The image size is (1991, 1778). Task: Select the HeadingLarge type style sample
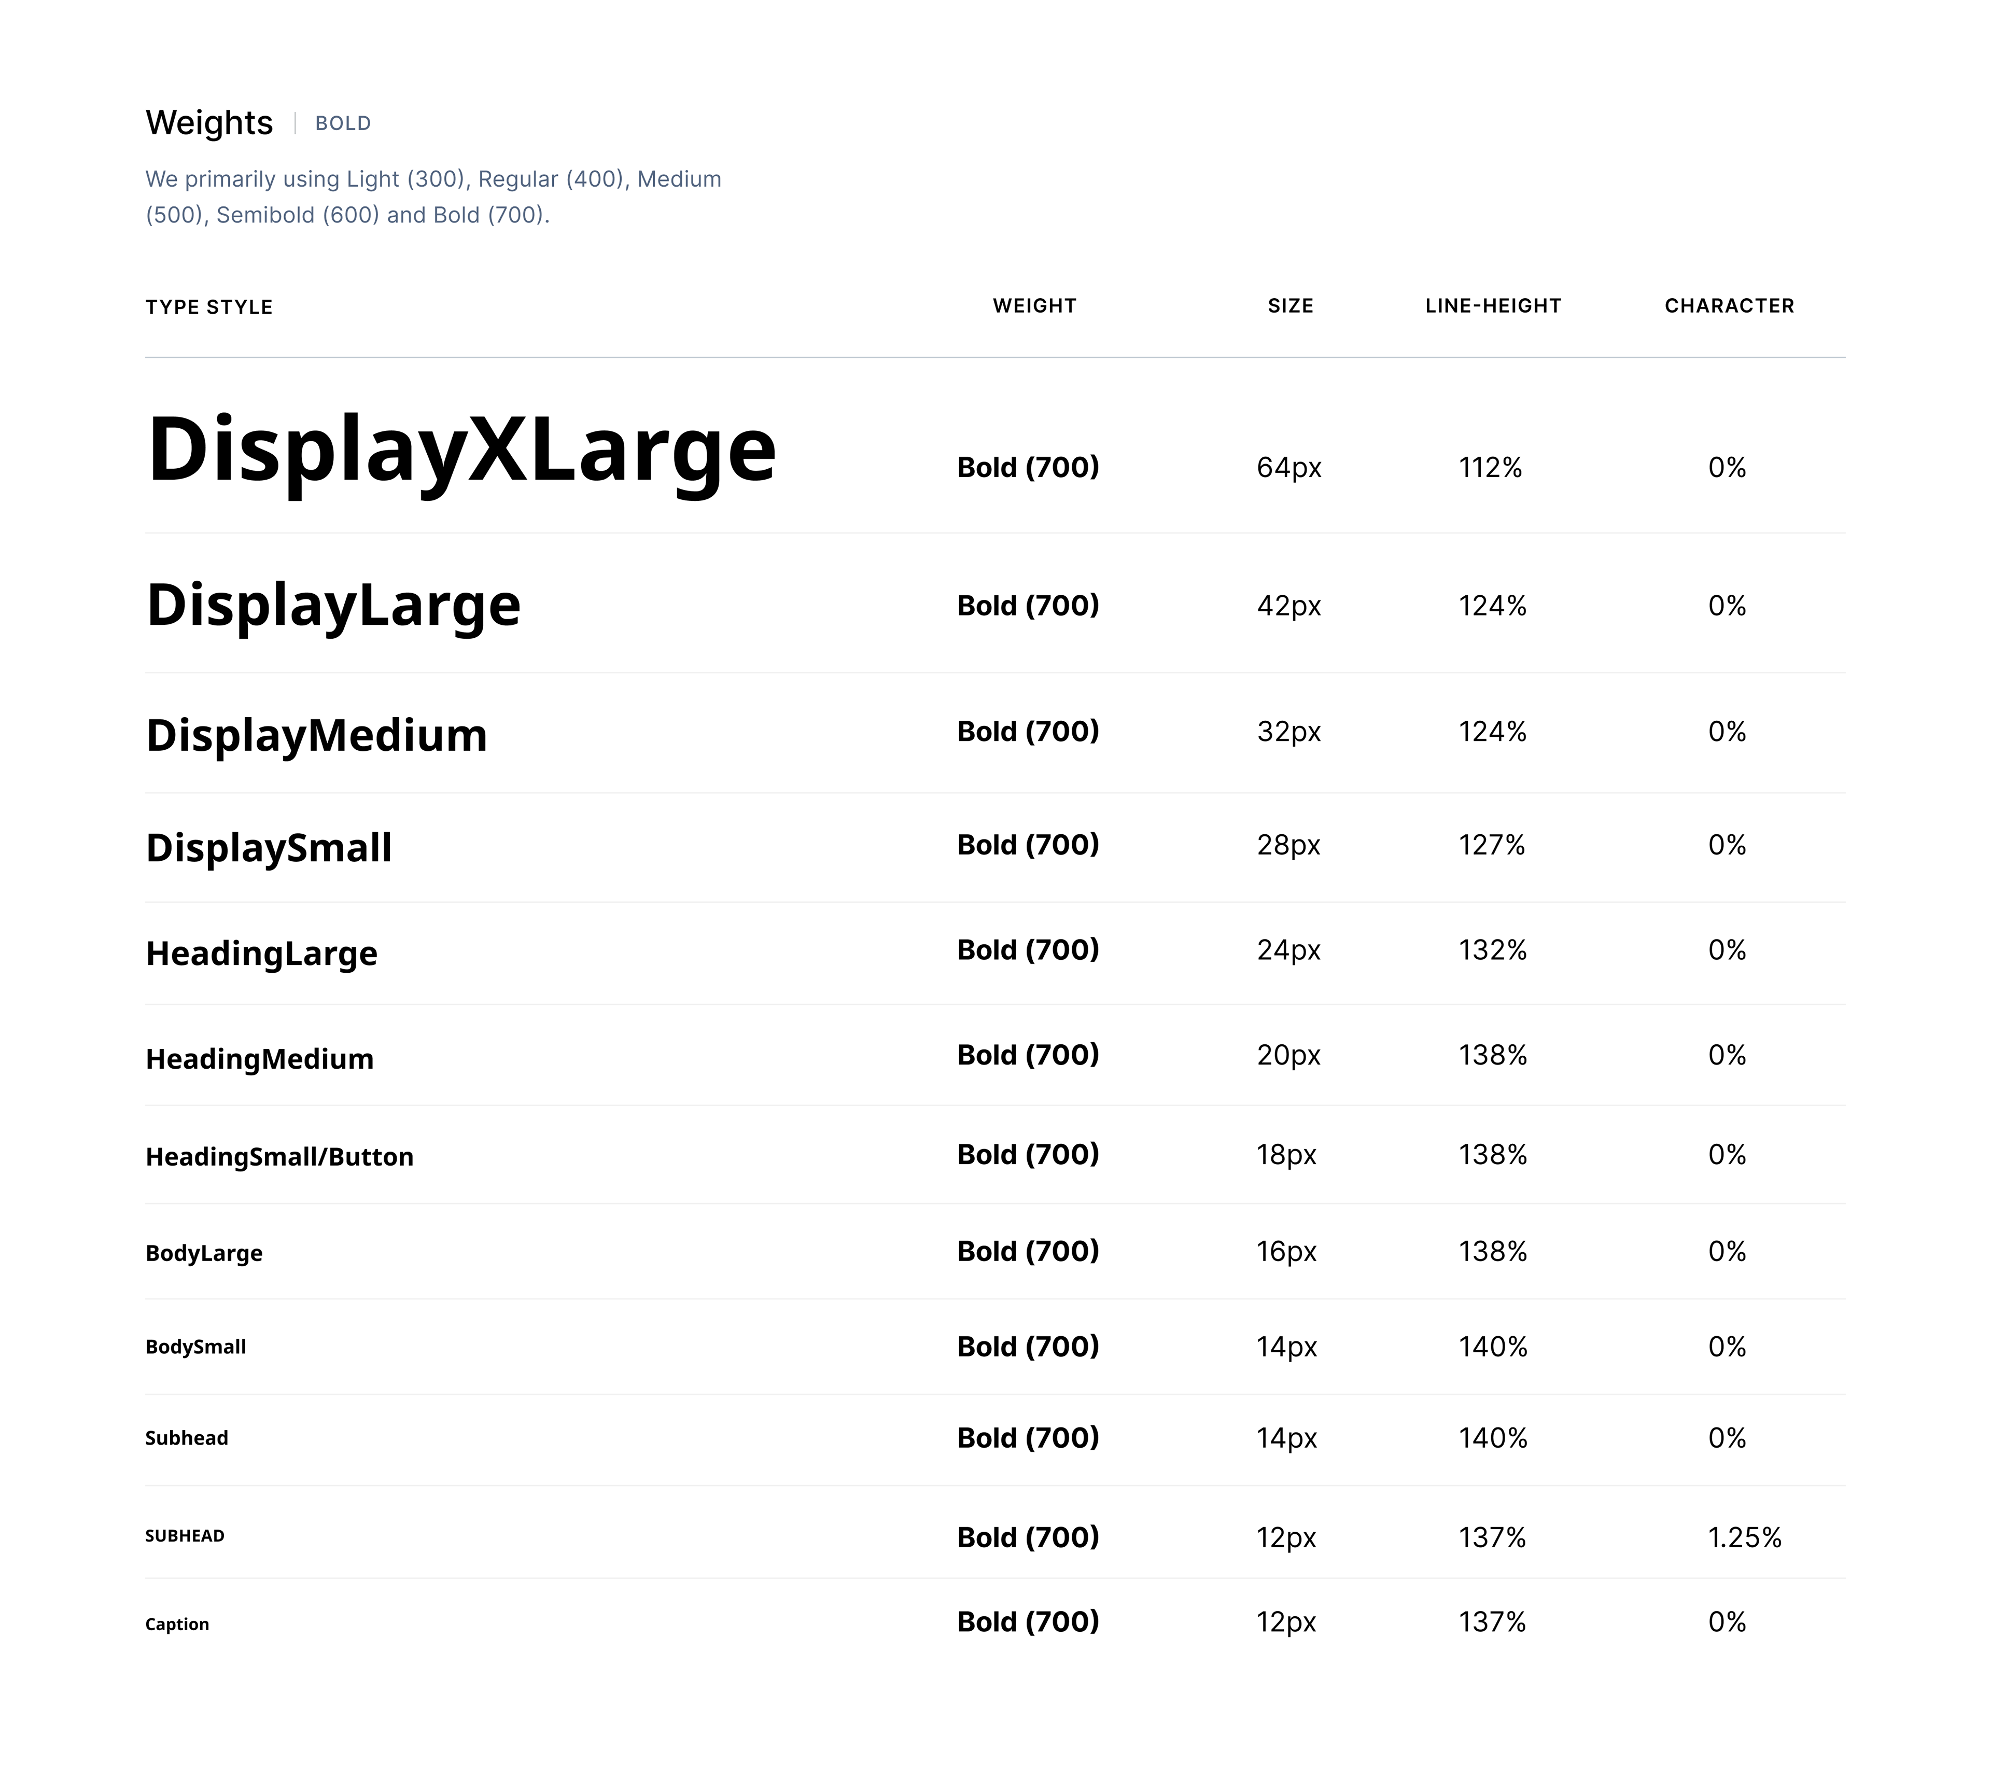point(262,954)
